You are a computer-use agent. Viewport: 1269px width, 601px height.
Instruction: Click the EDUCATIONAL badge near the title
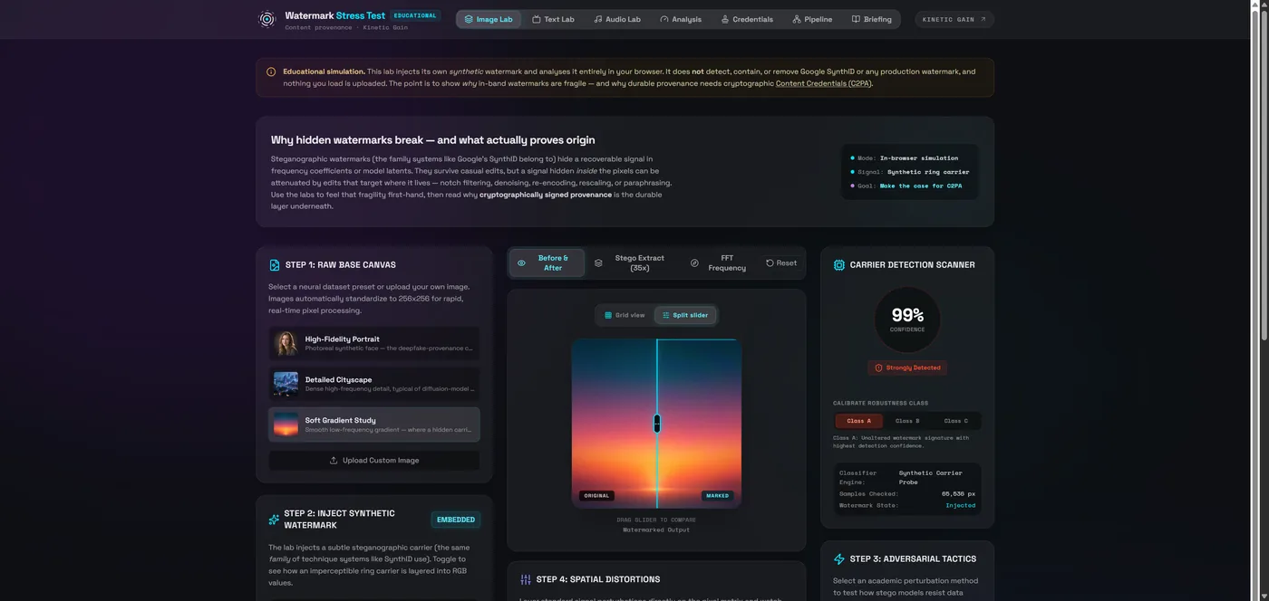tap(415, 15)
